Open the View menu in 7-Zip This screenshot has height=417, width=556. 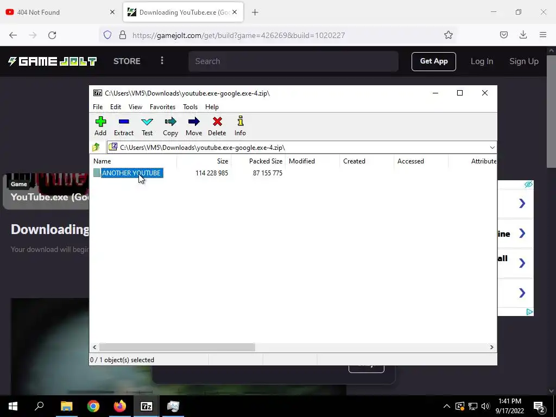coord(135,107)
